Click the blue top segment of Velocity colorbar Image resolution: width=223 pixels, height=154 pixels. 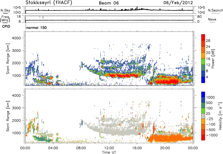(x=203, y=95)
